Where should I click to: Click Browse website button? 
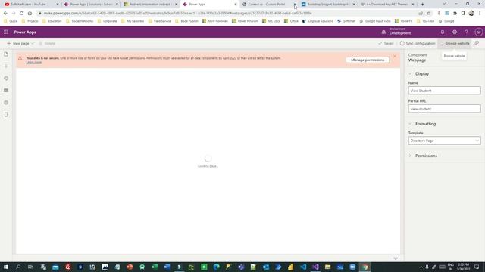click(x=455, y=44)
